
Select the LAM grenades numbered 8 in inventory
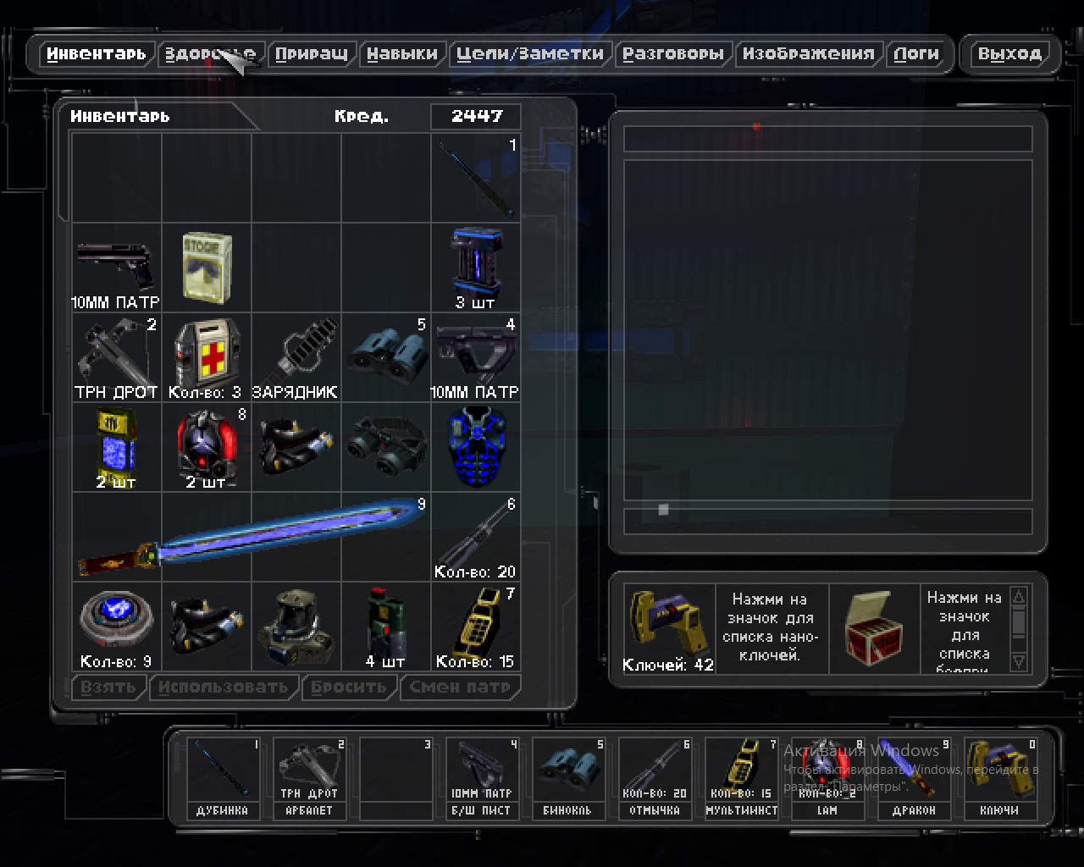coord(207,447)
